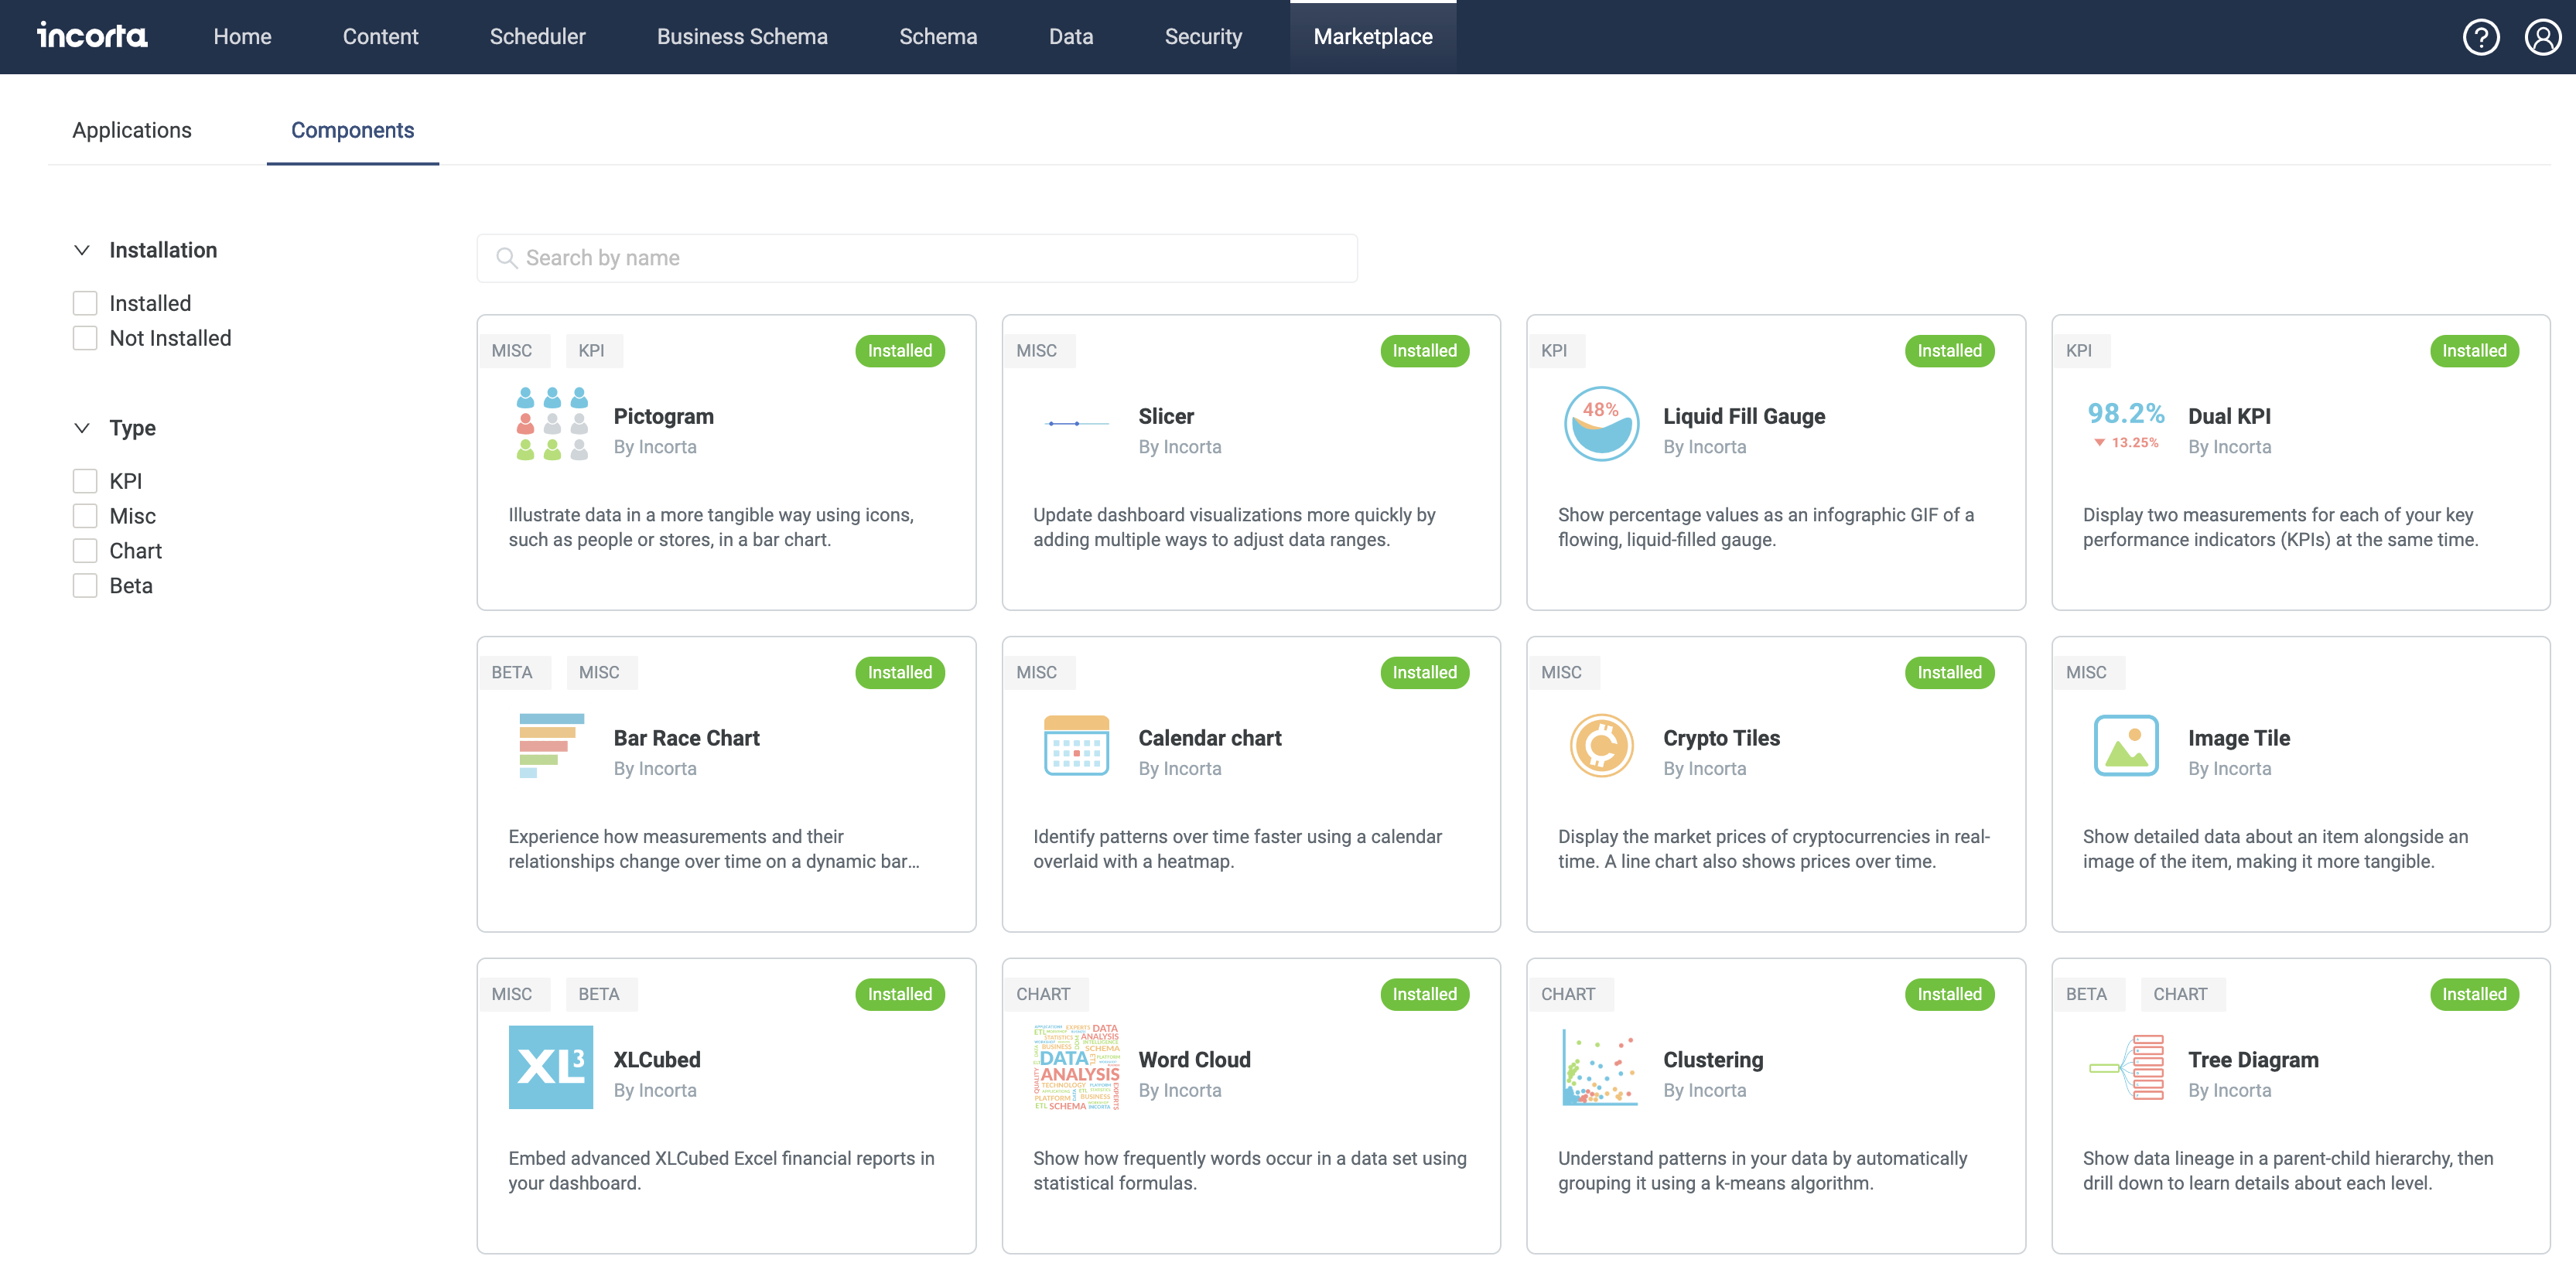Check the Misc type checkbox
This screenshot has width=2576, height=1270.
coord(85,516)
